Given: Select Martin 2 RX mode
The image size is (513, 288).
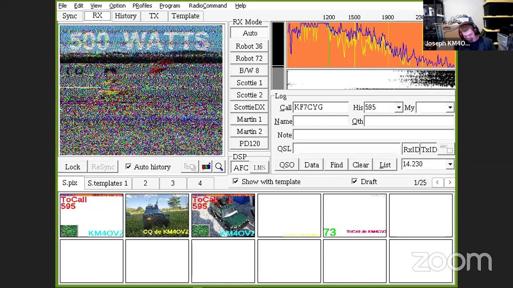Looking at the screenshot, I should [x=249, y=131].
